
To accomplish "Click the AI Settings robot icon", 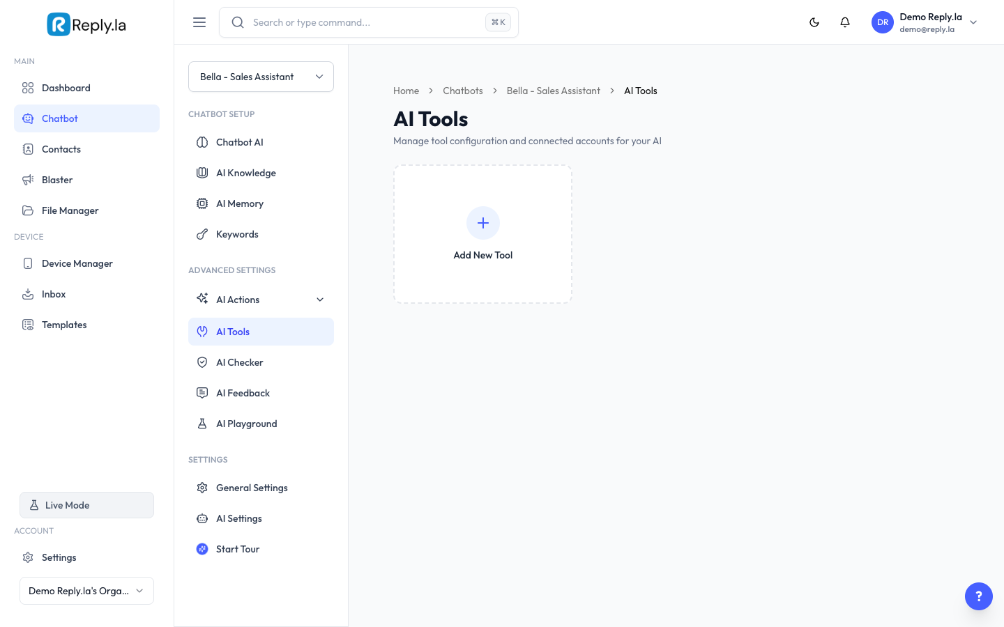I will tap(202, 518).
